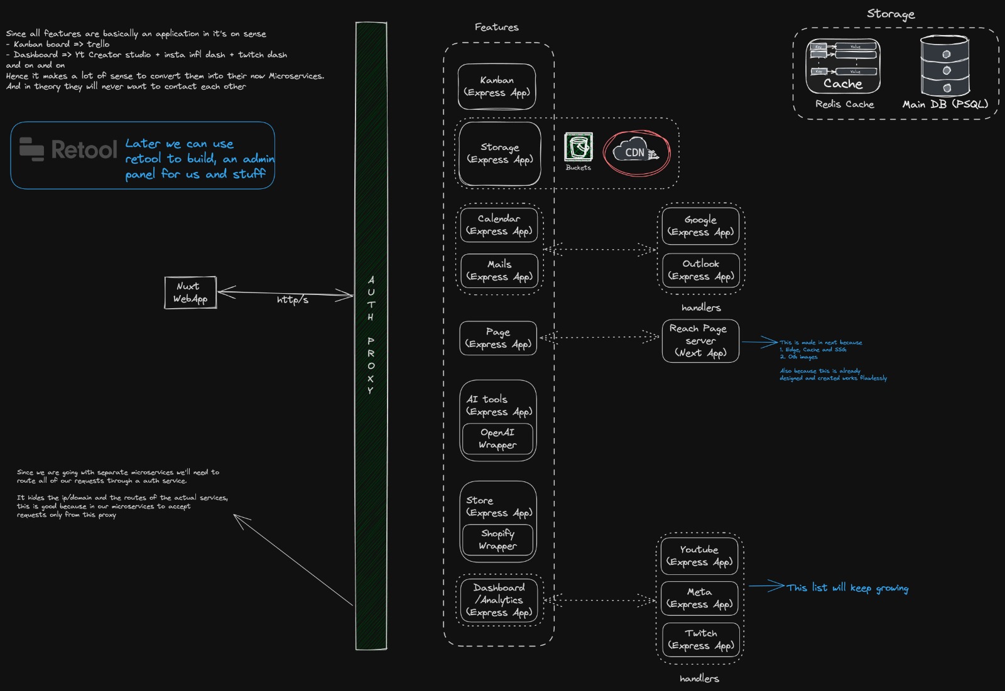Select the Reach Page server box
1005x691 pixels.
pyautogui.click(x=700, y=341)
